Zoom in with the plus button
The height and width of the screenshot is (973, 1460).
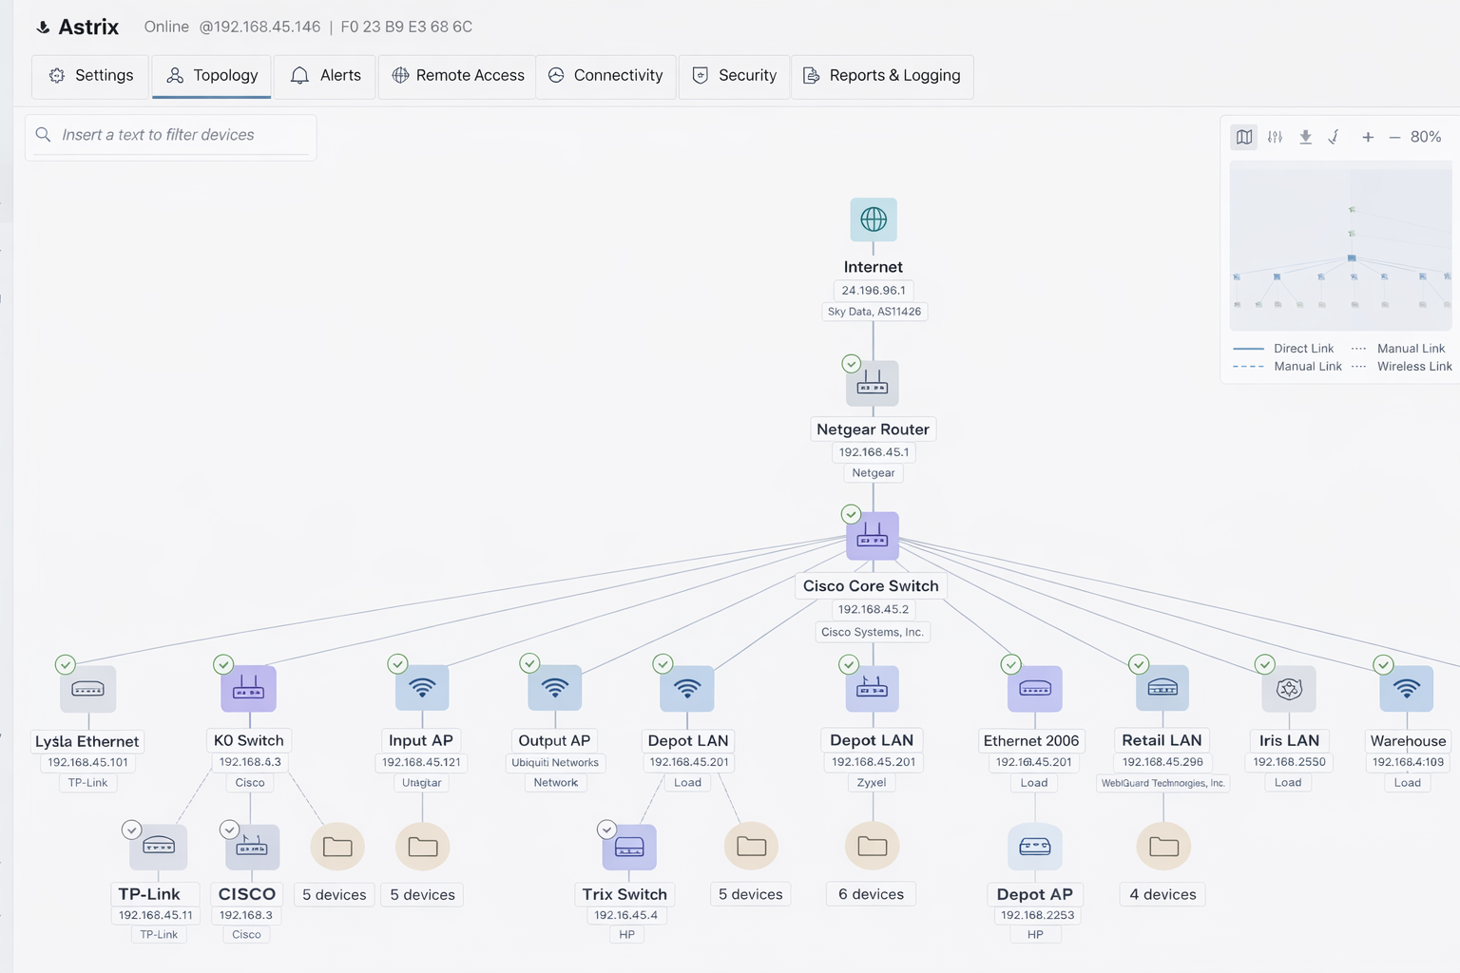(1367, 137)
